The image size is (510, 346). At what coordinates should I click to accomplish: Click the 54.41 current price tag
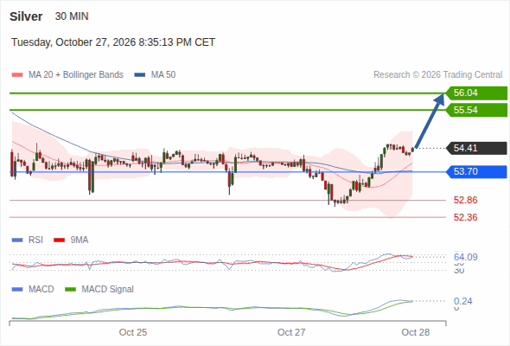(x=476, y=148)
